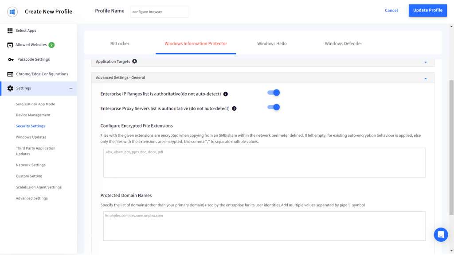Click the Windows logo icon in header
This screenshot has width=454, height=255.
pyautogui.click(x=12, y=12)
